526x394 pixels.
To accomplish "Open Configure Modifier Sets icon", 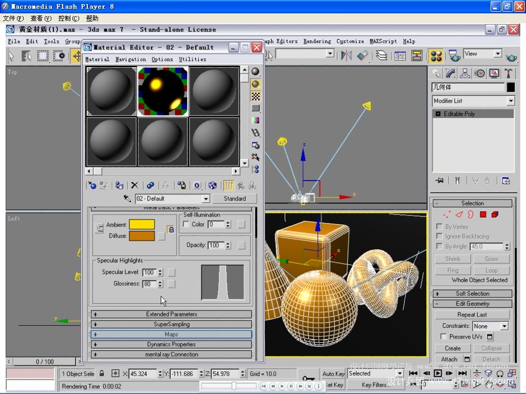I will tap(506, 181).
